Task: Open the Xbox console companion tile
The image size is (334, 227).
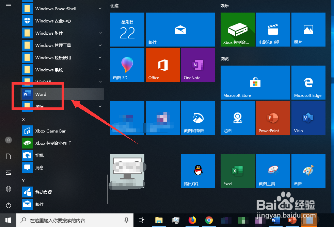Action: coord(238,30)
